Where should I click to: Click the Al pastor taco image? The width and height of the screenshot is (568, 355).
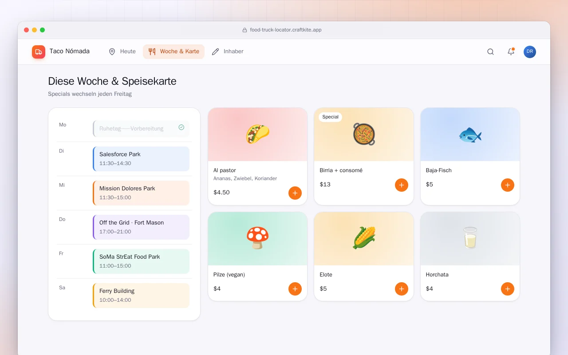[257, 134]
